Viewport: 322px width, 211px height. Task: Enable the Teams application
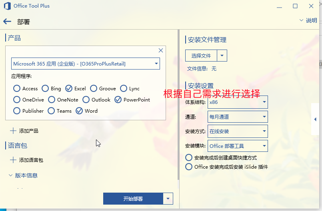click(x=51, y=111)
